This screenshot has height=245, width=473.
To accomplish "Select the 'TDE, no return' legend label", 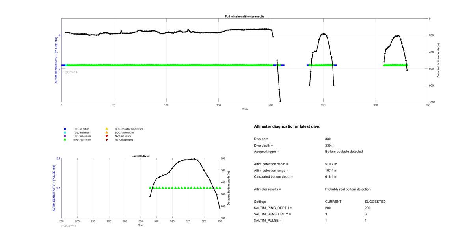I will click(x=80, y=129).
